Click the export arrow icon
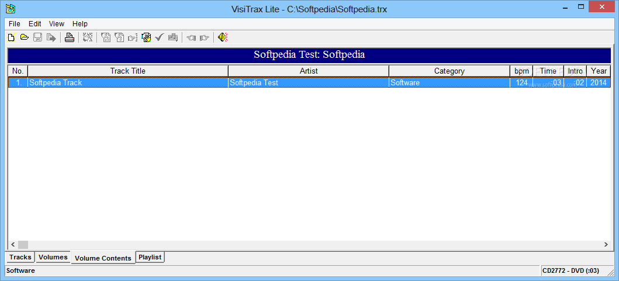Viewport: 619px width, 281px height. click(x=51, y=37)
